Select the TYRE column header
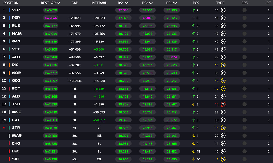The height and width of the screenshot is (163, 273). pyautogui.click(x=220, y=3)
